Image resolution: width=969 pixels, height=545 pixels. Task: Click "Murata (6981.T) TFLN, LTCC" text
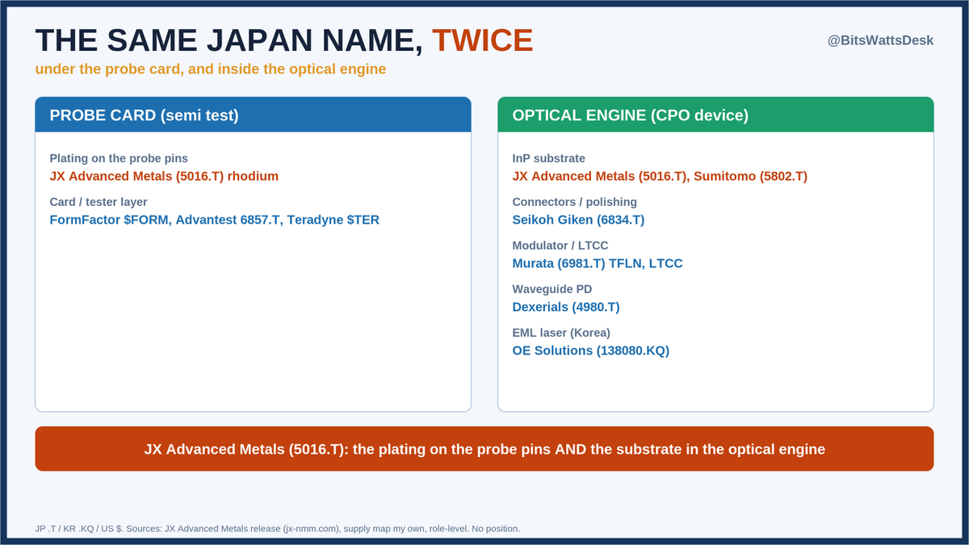point(598,263)
